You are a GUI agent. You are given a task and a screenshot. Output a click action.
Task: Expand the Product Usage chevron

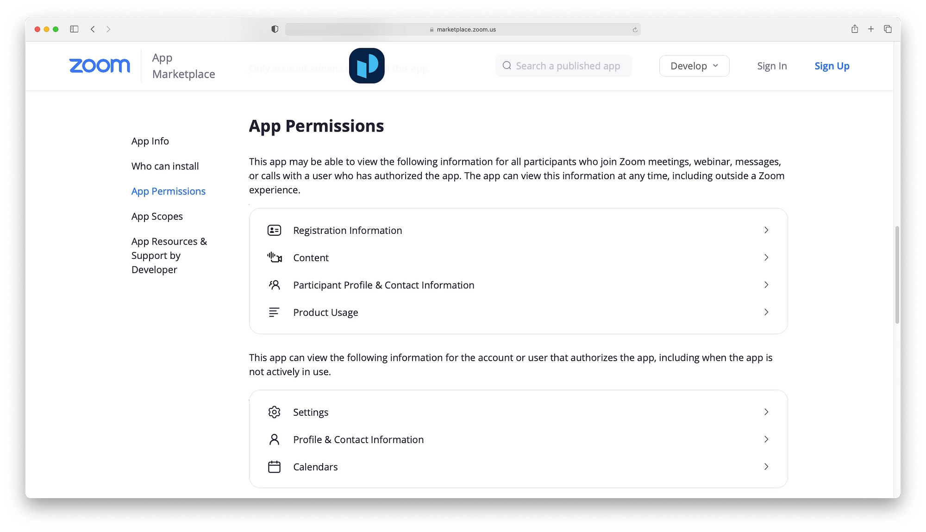pos(766,312)
